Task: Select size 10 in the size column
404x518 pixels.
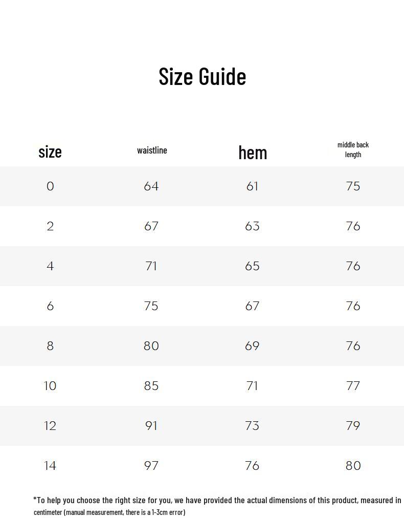Action: tap(50, 386)
